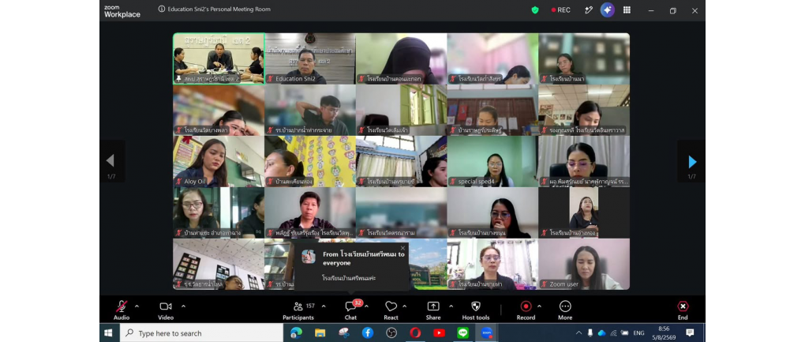
Task: Expand the React options arrow
Action: point(405,306)
